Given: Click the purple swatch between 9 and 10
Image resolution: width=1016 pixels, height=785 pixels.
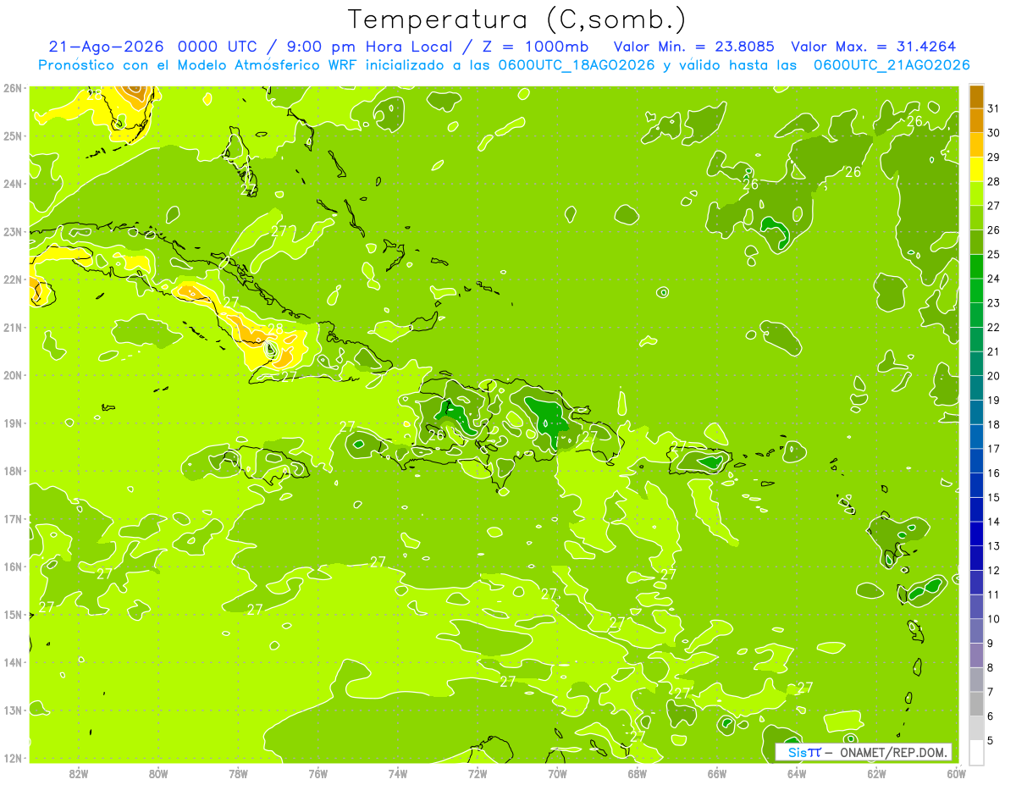Looking at the screenshot, I should (976, 631).
